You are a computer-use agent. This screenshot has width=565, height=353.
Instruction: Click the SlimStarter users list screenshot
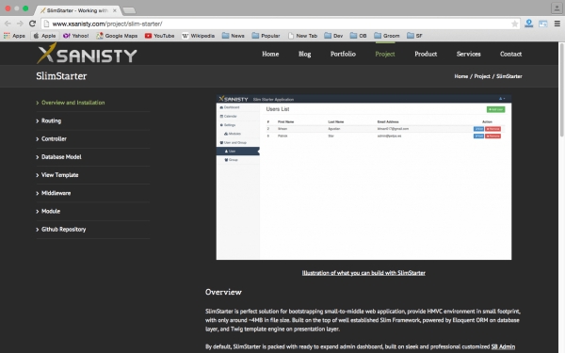pos(363,177)
